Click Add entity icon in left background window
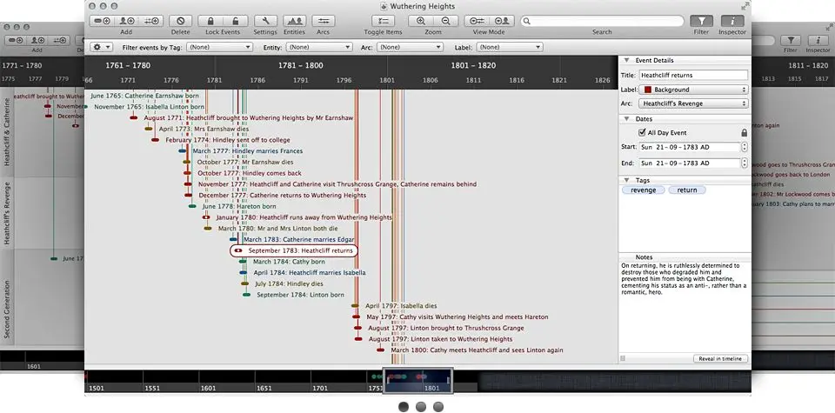 37,41
